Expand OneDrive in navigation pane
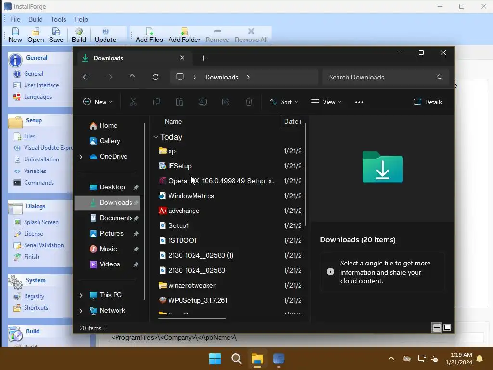Viewport: 493px width, 370px height. (81, 157)
